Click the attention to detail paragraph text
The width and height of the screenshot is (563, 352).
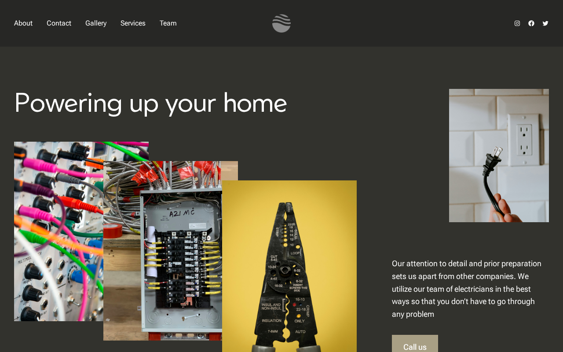[468, 289]
